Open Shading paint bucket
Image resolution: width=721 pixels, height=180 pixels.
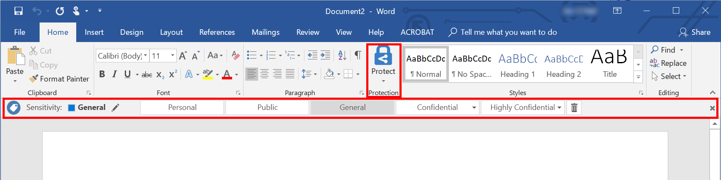(x=329, y=74)
